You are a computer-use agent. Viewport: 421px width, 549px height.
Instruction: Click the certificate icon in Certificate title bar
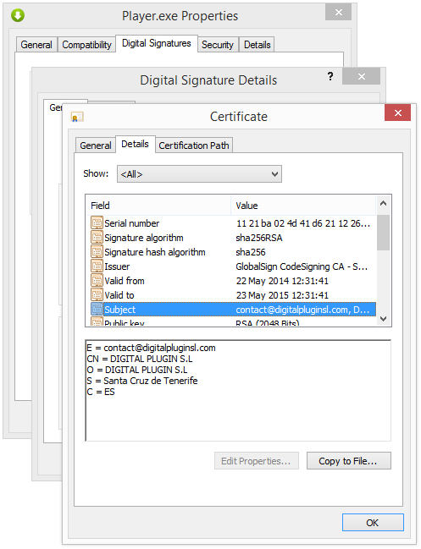click(x=77, y=117)
